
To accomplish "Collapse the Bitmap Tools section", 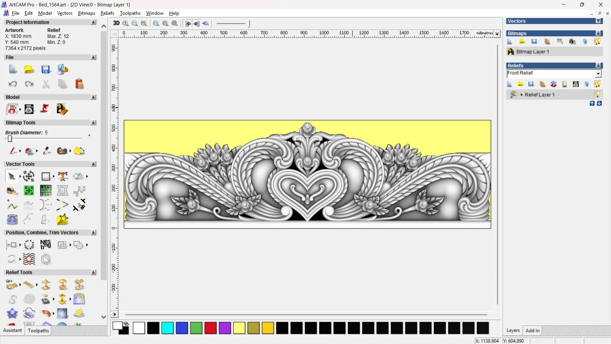I will [x=93, y=123].
